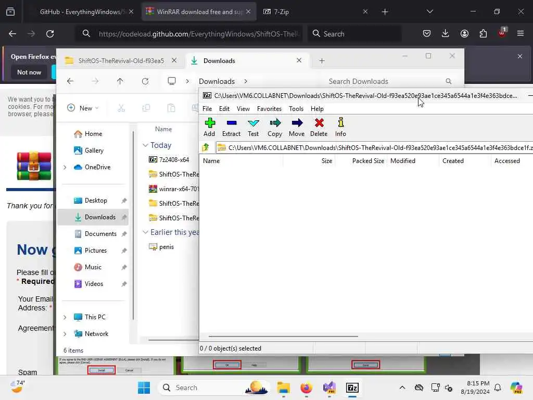533x400 pixels.
Task: Click the 7-Zip horizontal scrollbar
Action: 283,336
